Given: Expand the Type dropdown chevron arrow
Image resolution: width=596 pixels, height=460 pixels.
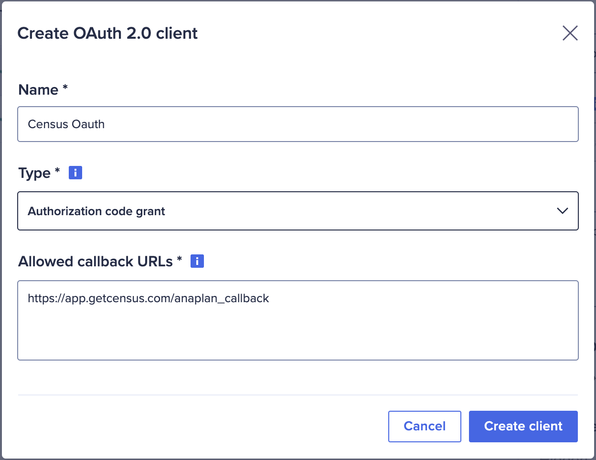Looking at the screenshot, I should tap(563, 211).
